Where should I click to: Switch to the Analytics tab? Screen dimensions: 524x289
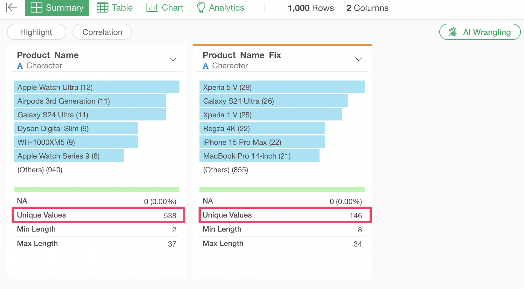point(220,8)
